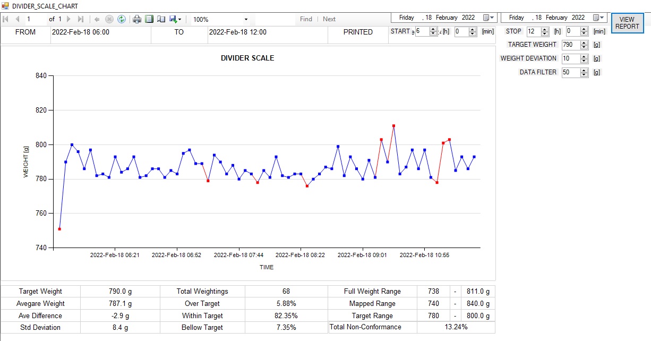
Task: Print the divider scale report
Action: click(137, 19)
